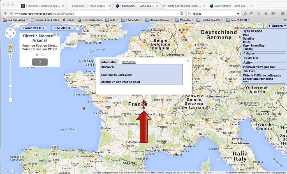Switch to the Administration tab

231,6
